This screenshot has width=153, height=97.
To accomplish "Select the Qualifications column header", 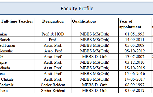I will click(x=95, y=24).
